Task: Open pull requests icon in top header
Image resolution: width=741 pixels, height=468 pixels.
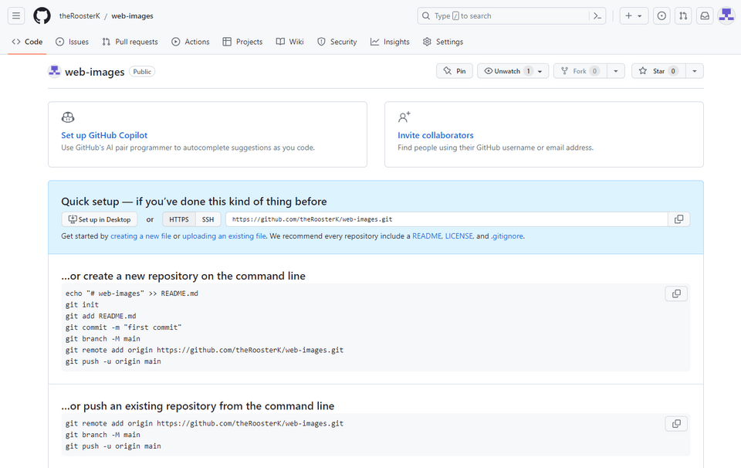Action: coord(683,15)
